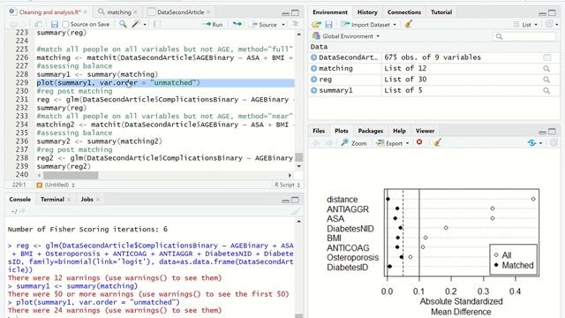
Task: Show document outline icon
Action: [x=295, y=24]
